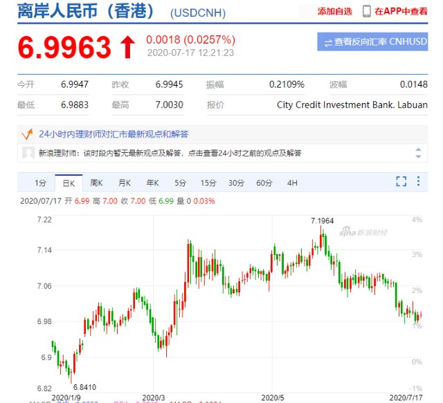Click the 6.9963 current price
This screenshot has height=403, width=443.
pyautogui.click(x=64, y=47)
